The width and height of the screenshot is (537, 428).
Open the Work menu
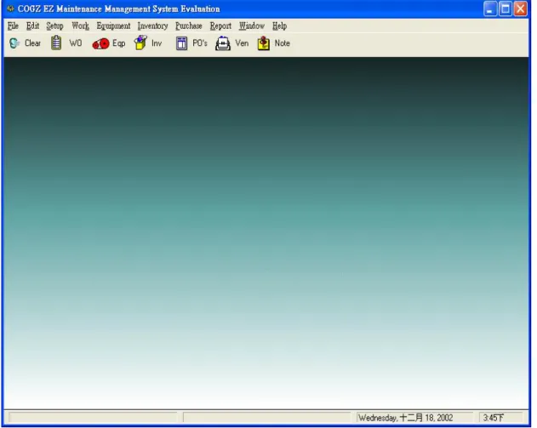pos(80,26)
